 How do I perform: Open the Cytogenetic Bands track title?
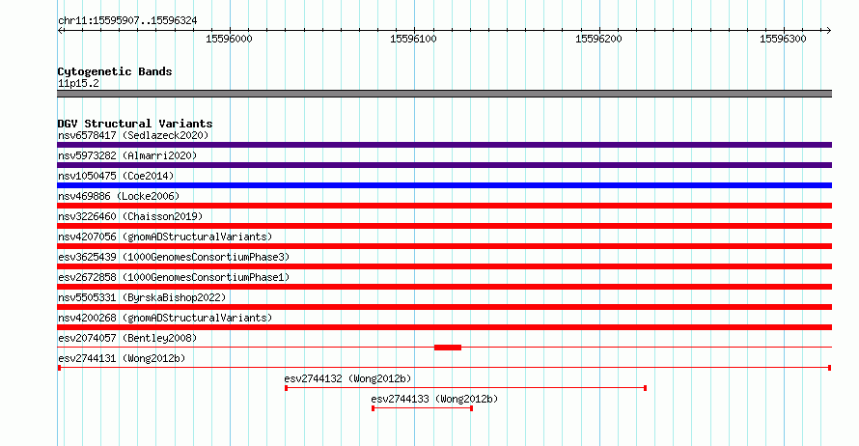coord(115,71)
